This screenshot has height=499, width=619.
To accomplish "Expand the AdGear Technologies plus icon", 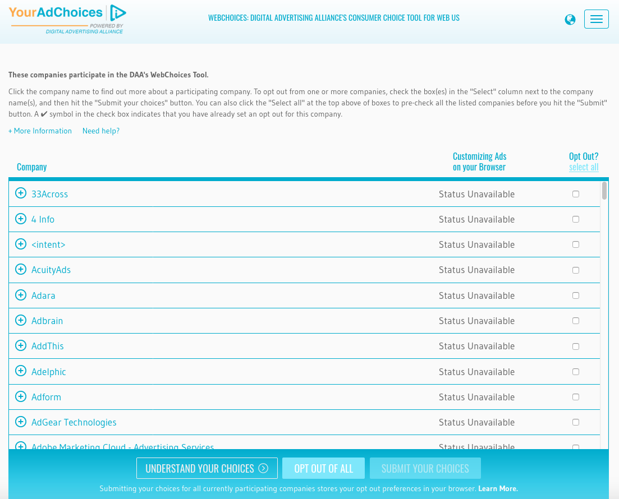I will point(21,422).
